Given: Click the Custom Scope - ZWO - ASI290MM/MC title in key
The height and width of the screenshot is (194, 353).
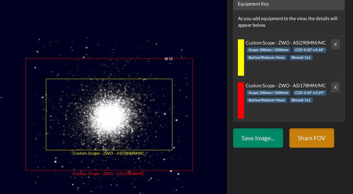Looking at the screenshot, I should [286, 43].
